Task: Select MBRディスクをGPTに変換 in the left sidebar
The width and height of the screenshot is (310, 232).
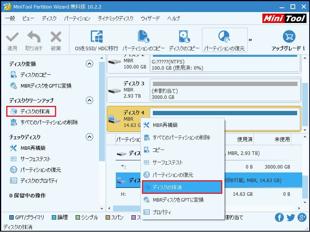Action: tap(41, 86)
